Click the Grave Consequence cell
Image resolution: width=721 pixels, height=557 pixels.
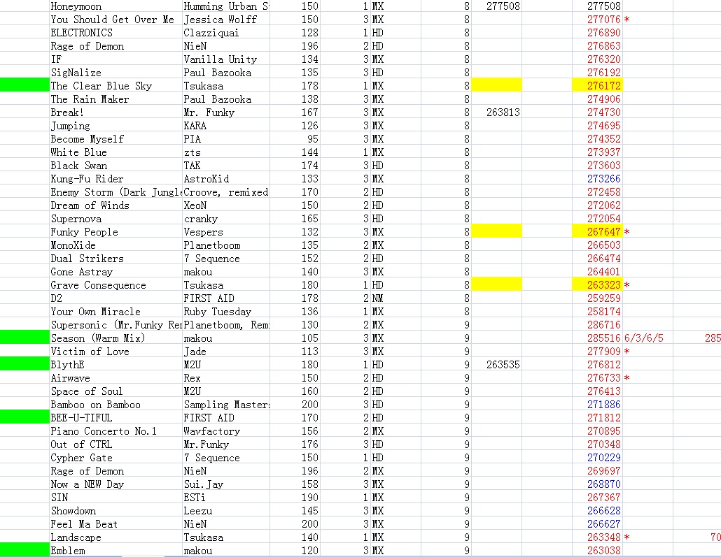[115, 285]
